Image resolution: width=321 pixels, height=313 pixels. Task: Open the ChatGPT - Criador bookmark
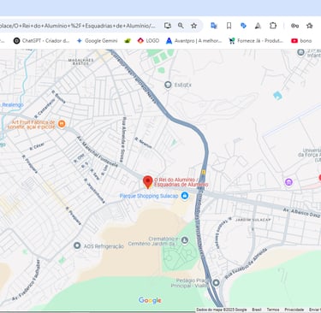pyautogui.click(x=41, y=41)
